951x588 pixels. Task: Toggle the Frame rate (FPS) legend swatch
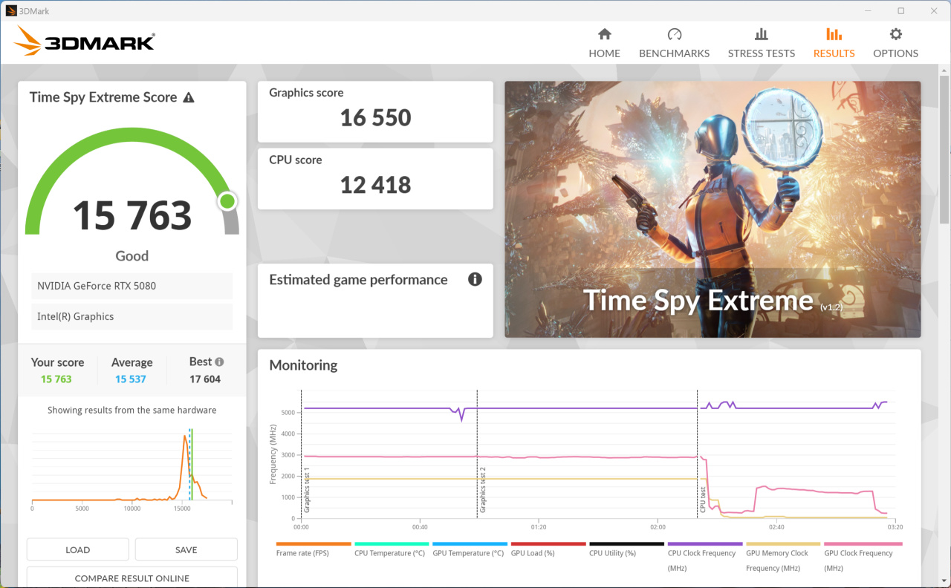313,544
